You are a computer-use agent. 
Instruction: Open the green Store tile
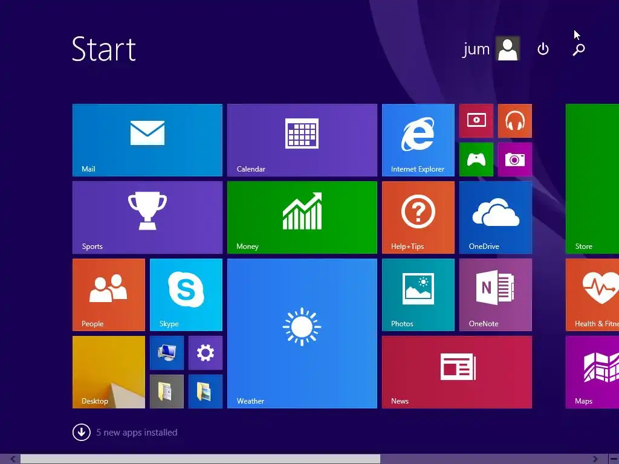(x=592, y=179)
